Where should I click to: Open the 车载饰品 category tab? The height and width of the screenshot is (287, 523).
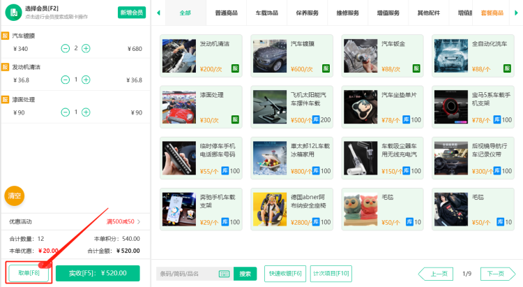tap(266, 13)
